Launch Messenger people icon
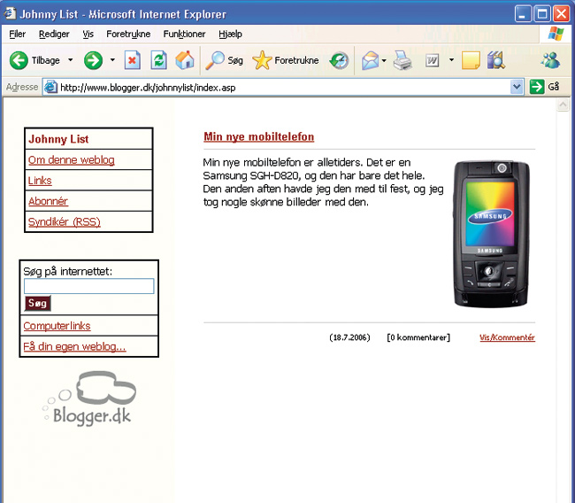This screenshot has width=575, height=503. point(550,60)
